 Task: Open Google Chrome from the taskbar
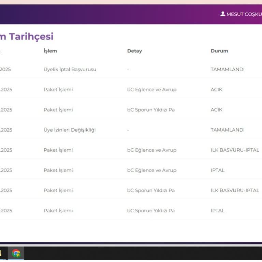tap(16, 253)
